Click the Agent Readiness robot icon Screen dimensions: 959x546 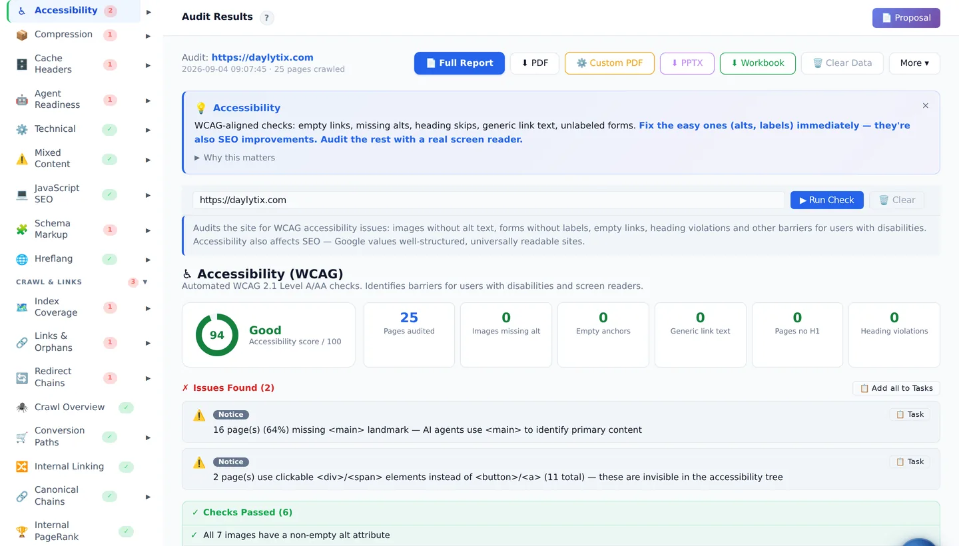click(22, 99)
